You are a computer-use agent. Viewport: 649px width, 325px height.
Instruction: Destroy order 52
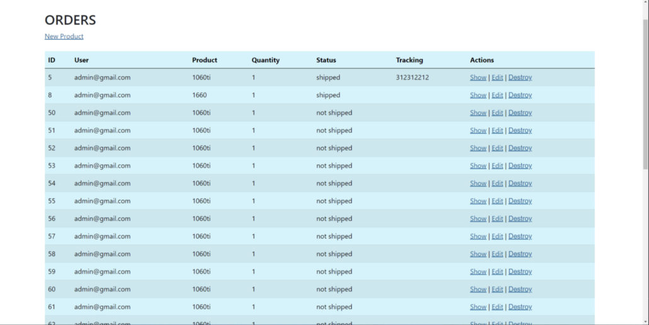[x=520, y=148]
